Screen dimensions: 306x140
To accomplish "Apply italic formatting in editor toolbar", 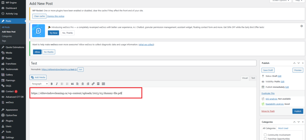I will coord(56,84).
